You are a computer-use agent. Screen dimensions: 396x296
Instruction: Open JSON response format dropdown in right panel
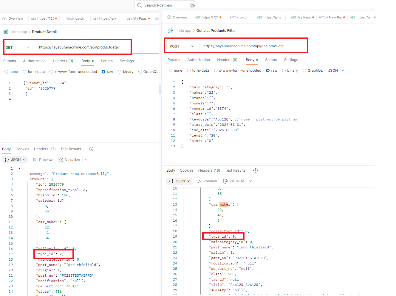(179, 181)
